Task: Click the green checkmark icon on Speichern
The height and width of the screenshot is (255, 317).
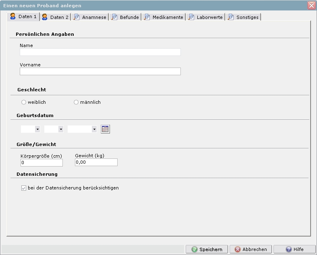Action: 195,249
